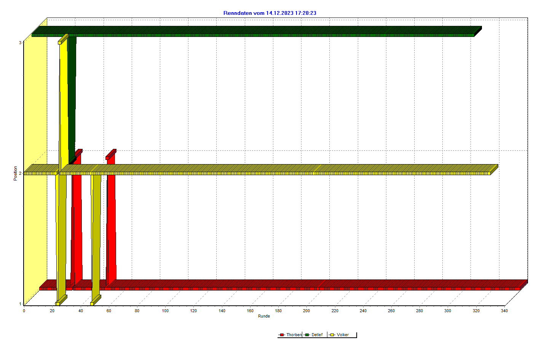Click the Position y-axis title
536x348 pixels.
click(16, 173)
